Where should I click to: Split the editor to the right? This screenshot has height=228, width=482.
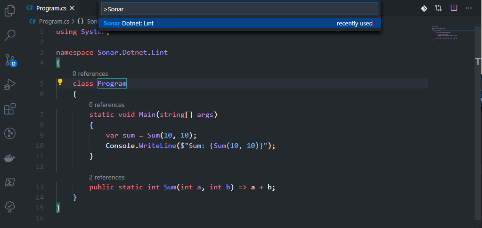[454, 8]
